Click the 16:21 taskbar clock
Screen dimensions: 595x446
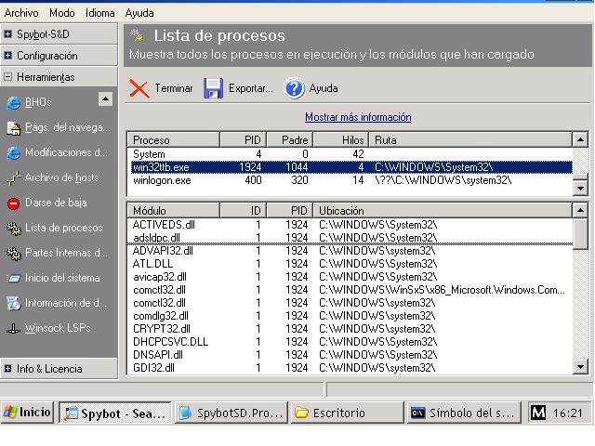pos(568,413)
